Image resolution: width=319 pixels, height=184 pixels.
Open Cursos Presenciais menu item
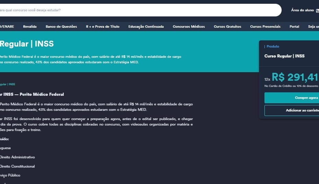pyautogui.click(x=265, y=27)
